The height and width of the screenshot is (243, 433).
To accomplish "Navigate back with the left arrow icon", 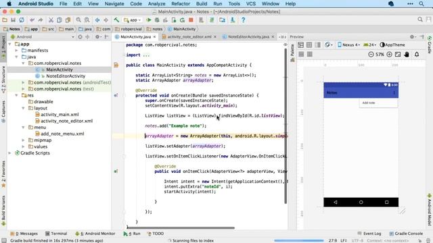I will tap(97, 20).
